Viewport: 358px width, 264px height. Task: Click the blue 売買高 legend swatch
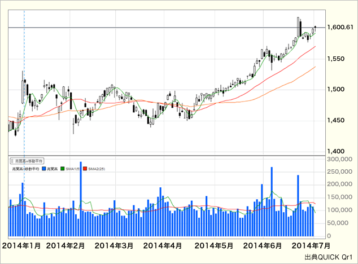click(43, 169)
